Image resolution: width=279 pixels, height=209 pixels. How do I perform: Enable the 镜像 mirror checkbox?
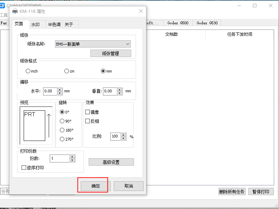(88, 112)
